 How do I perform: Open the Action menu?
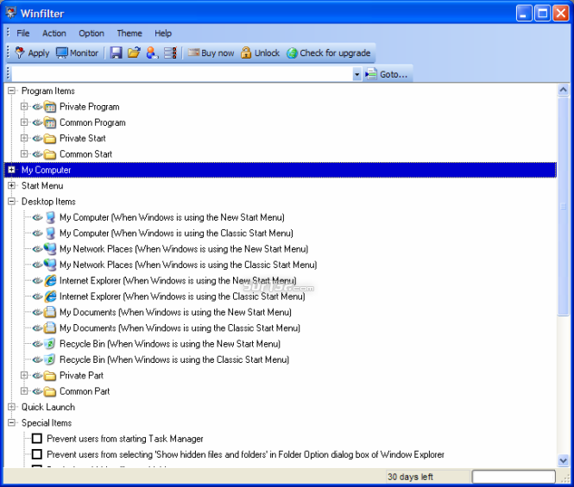coord(54,34)
